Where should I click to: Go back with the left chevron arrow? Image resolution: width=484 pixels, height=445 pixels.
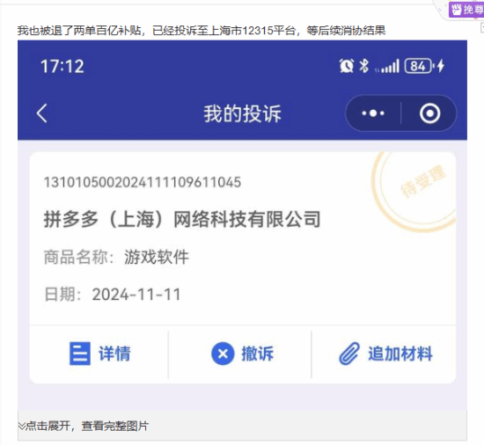[42, 113]
